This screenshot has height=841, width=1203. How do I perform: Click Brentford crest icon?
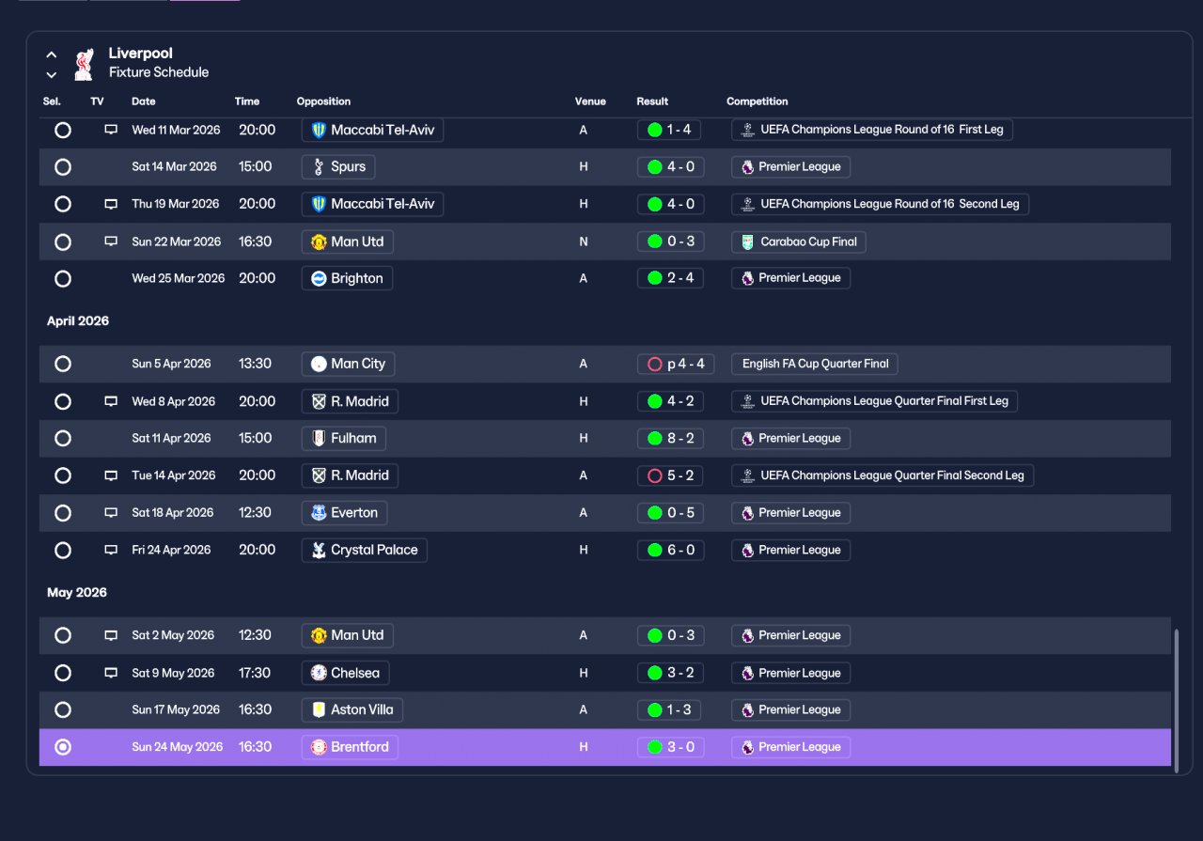click(x=319, y=747)
